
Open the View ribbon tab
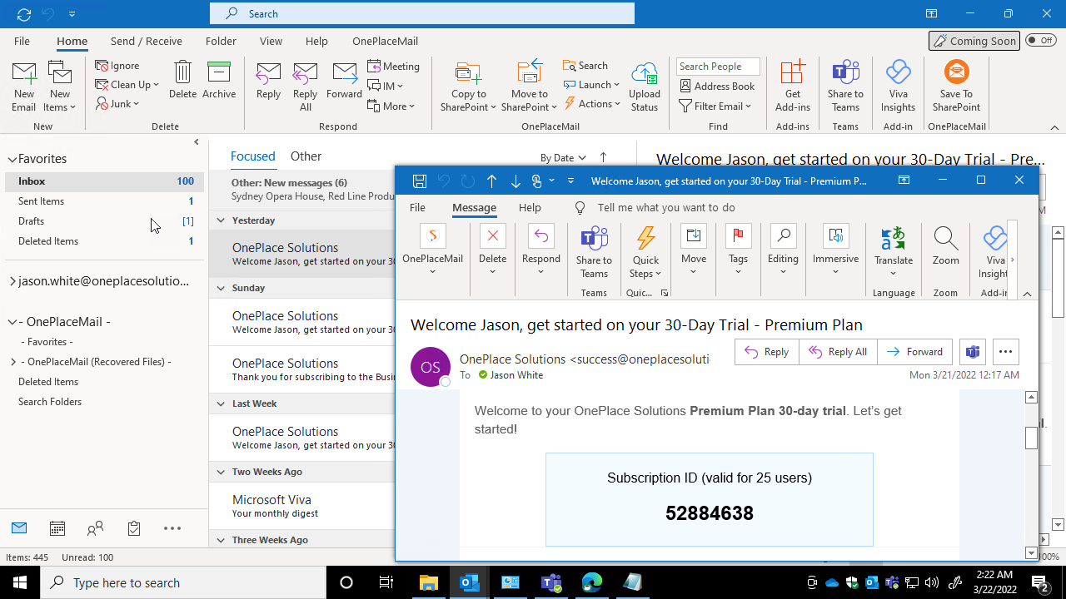click(x=271, y=41)
